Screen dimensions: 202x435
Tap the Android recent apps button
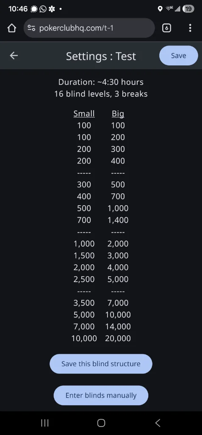[45, 423]
